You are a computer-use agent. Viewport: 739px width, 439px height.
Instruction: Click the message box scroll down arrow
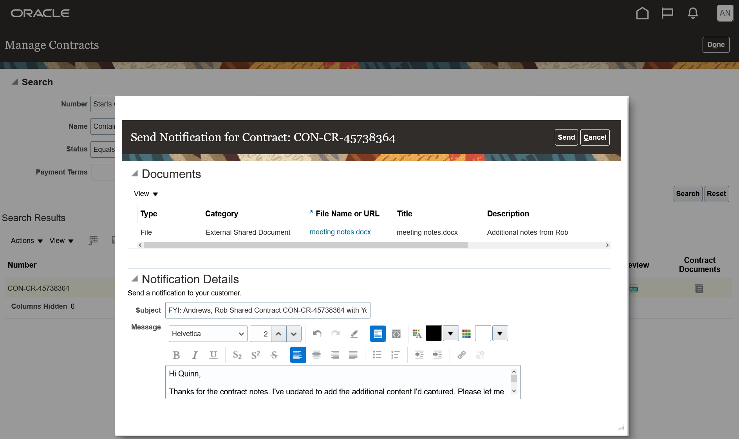514,391
